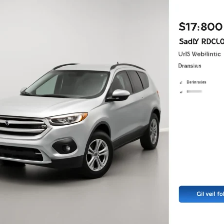
Task: Click the 'UrlS Webilintic' detail line
Action: (x=200, y=54)
